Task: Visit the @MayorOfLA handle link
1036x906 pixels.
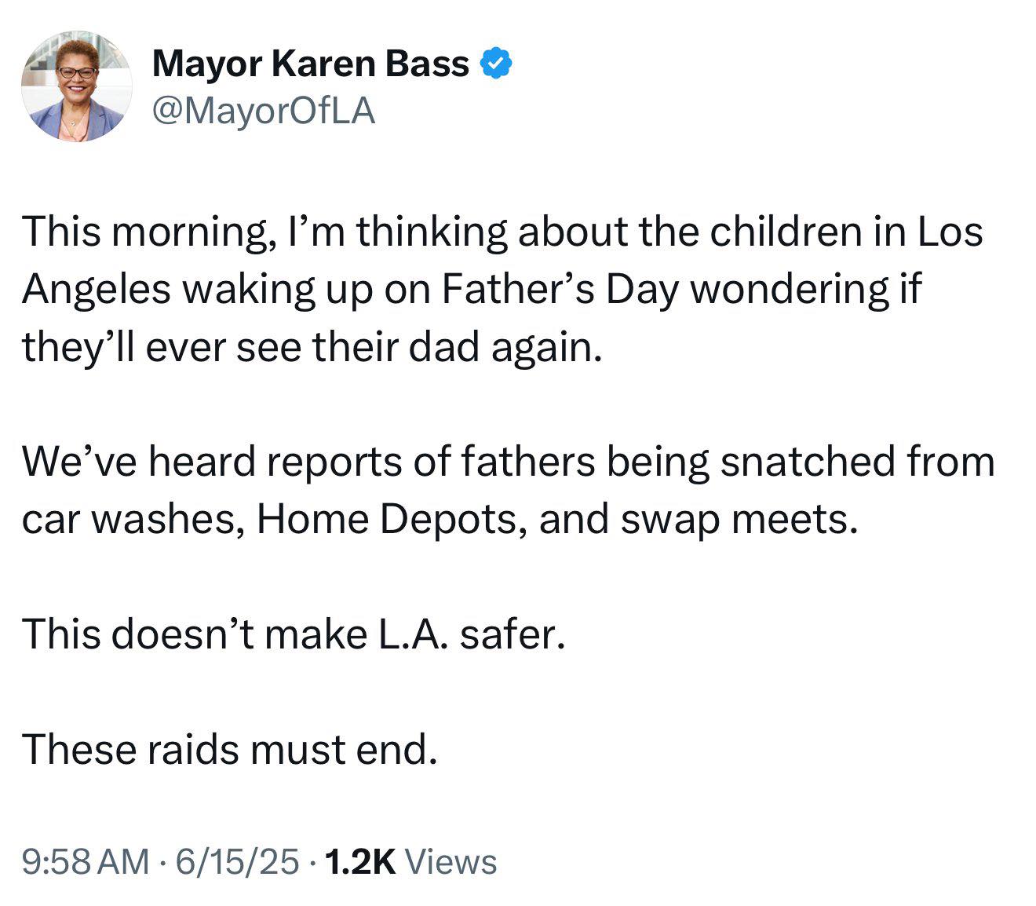Action: pyautogui.click(x=264, y=111)
